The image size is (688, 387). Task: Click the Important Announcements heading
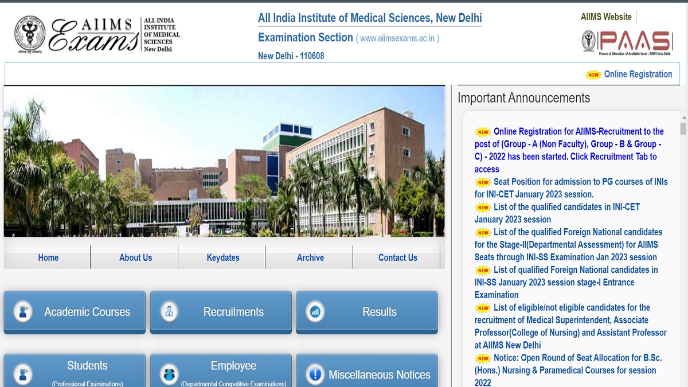[523, 98]
